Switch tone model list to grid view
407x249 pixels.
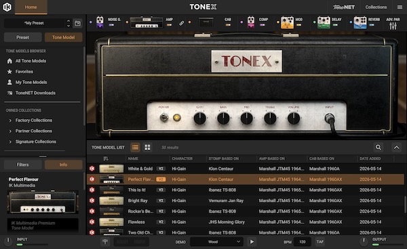click(147, 148)
